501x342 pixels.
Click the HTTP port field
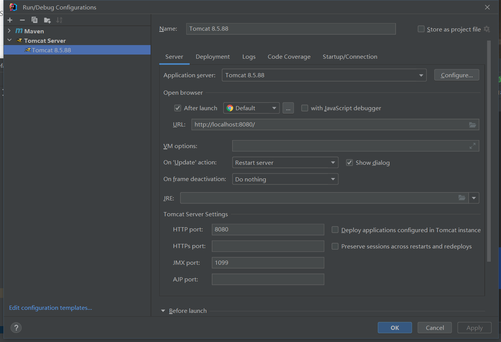[x=268, y=229]
